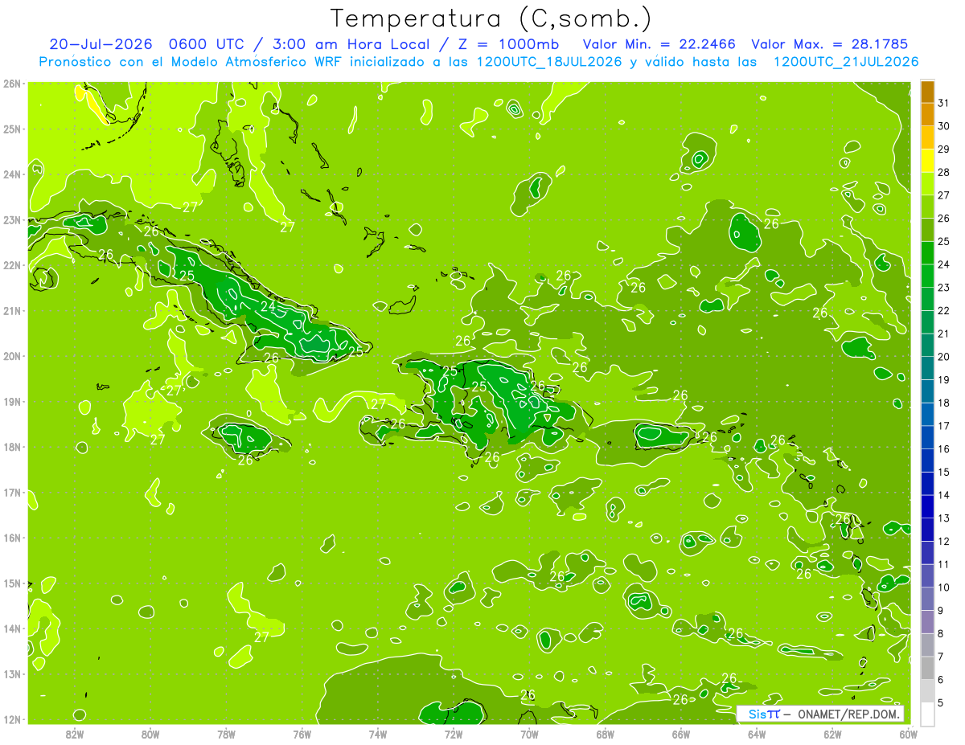Click the color scale label 31
Image resolution: width=965 pixels, height=745 pixels.
[x=944, y=103]
